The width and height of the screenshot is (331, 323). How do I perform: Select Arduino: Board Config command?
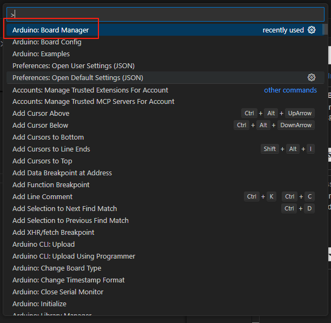coord(165,42)
